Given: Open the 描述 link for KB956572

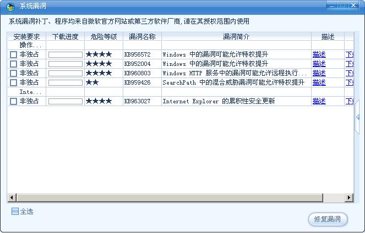Looking at the screenshot, I should pyautogui.click(x=319, y=54).
